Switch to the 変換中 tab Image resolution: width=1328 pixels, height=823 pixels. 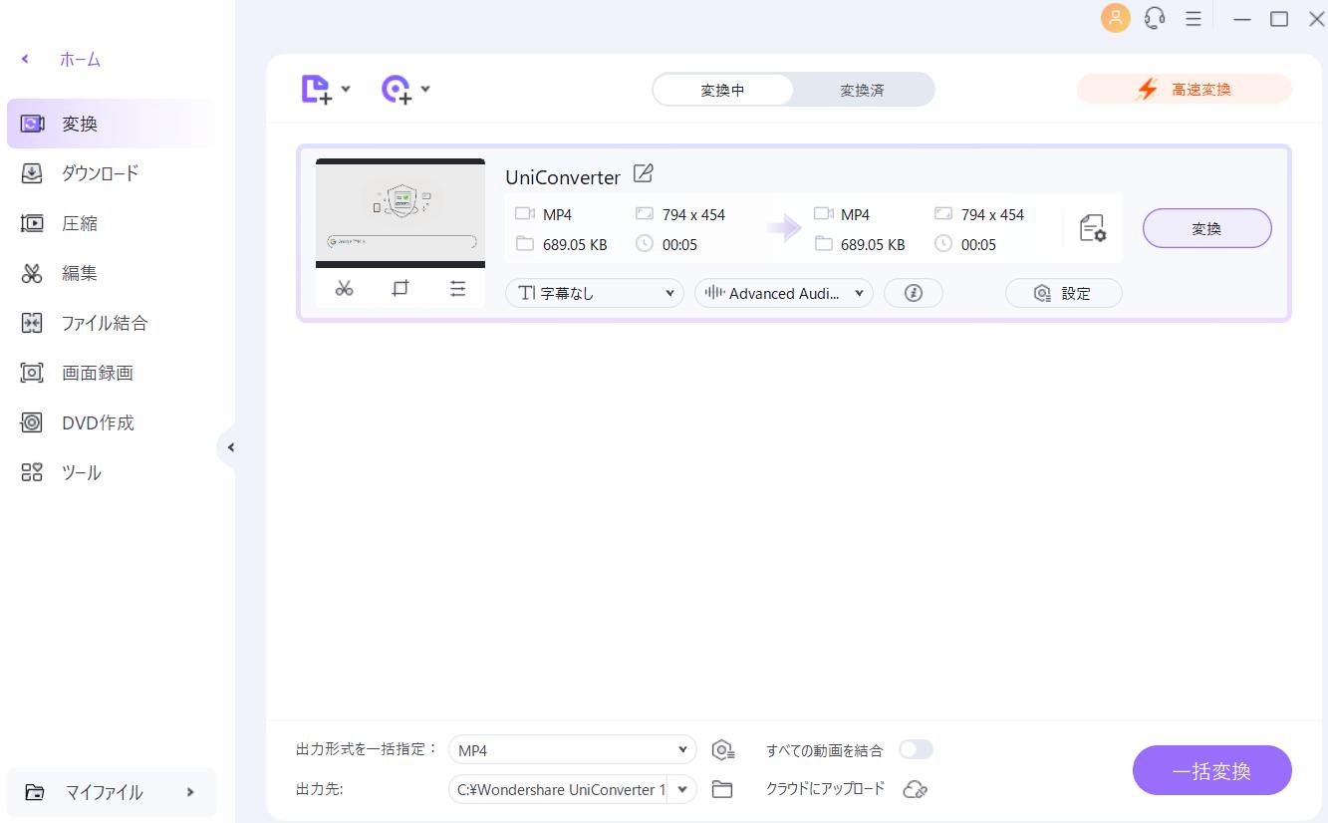coord(722,90)
